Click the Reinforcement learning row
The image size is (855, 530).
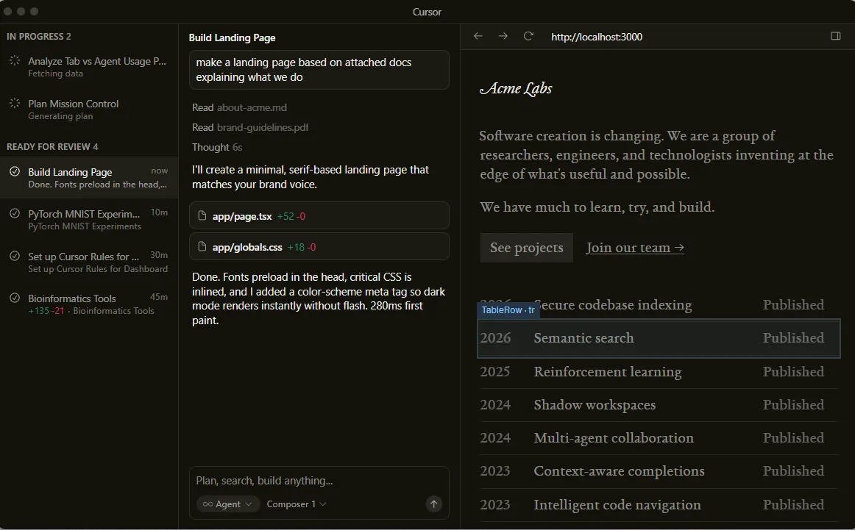[x=659, y=372]
